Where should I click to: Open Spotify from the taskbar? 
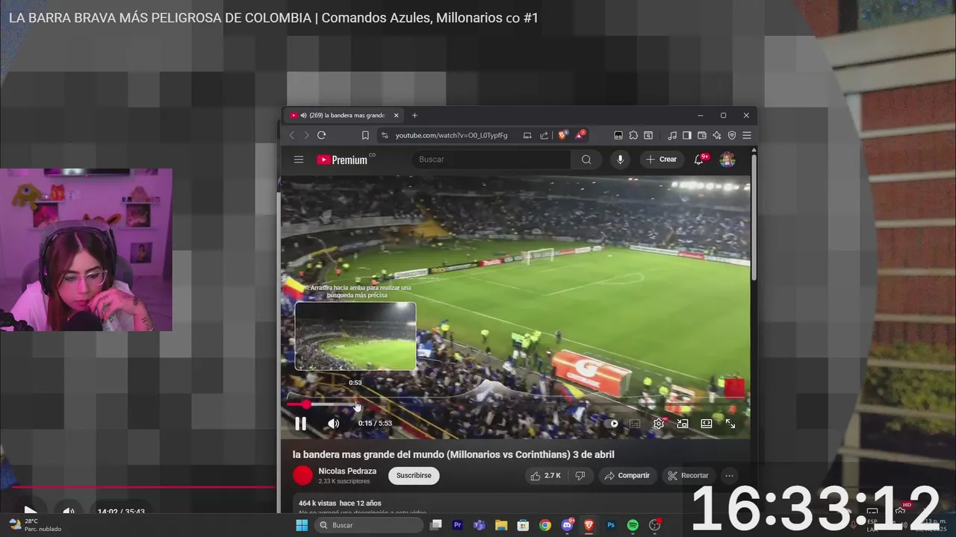tap(633, 525)
